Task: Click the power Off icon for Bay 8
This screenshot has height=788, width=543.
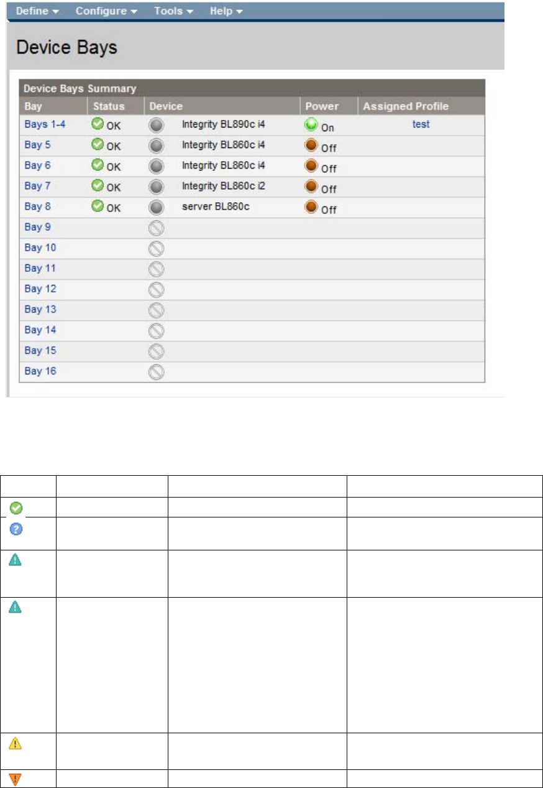Action: (311, 207)
